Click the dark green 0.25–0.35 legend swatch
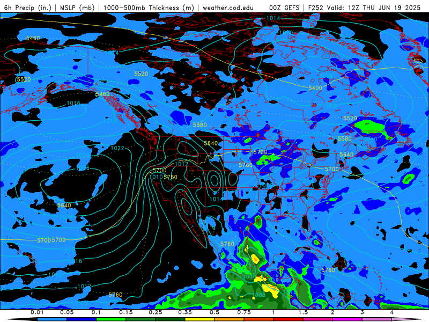The image size is (429, 322). [170, 319]
